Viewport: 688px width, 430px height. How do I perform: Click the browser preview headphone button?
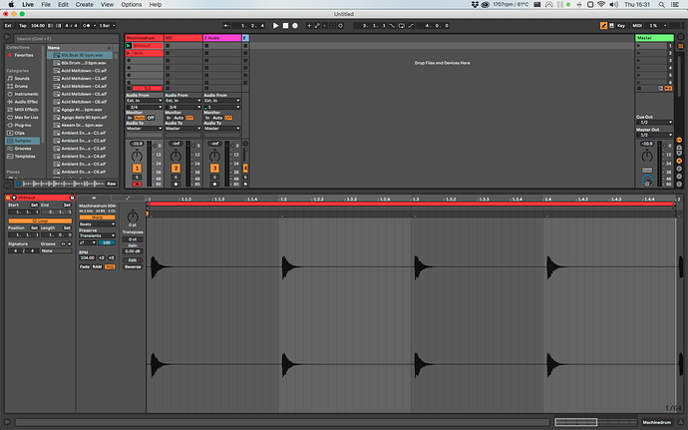tap(18, 184)
